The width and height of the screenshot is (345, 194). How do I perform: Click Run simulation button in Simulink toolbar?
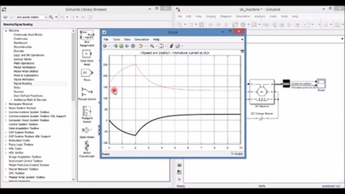pos(281,25)
